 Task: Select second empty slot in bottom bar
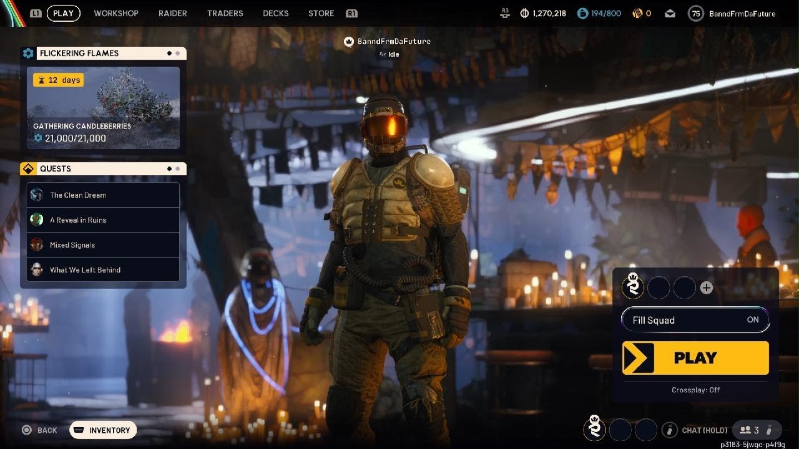(620, 430)
